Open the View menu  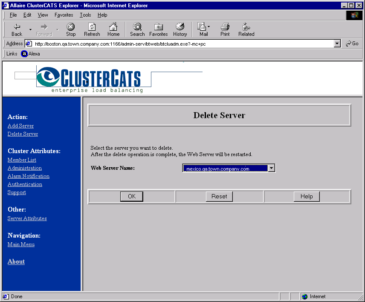pyautogui.click(x=43, y=15)
